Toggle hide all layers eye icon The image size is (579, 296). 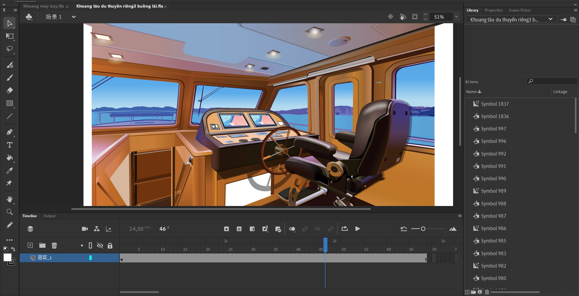point(100,246)
